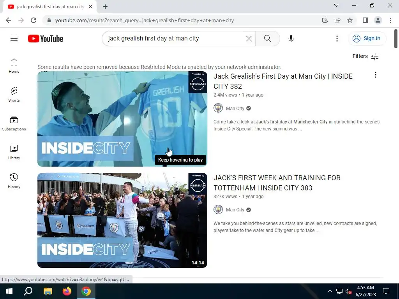Open the Chrome profile icon

(x=378, y=20)
